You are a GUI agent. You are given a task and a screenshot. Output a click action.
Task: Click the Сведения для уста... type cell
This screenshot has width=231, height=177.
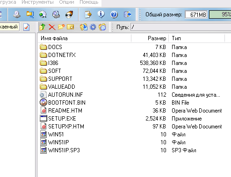click(196, 95)
